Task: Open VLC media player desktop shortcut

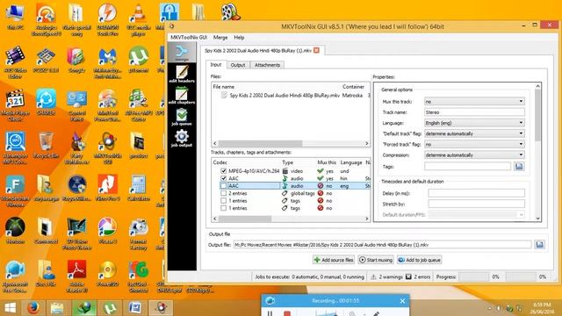Action: 139,20
